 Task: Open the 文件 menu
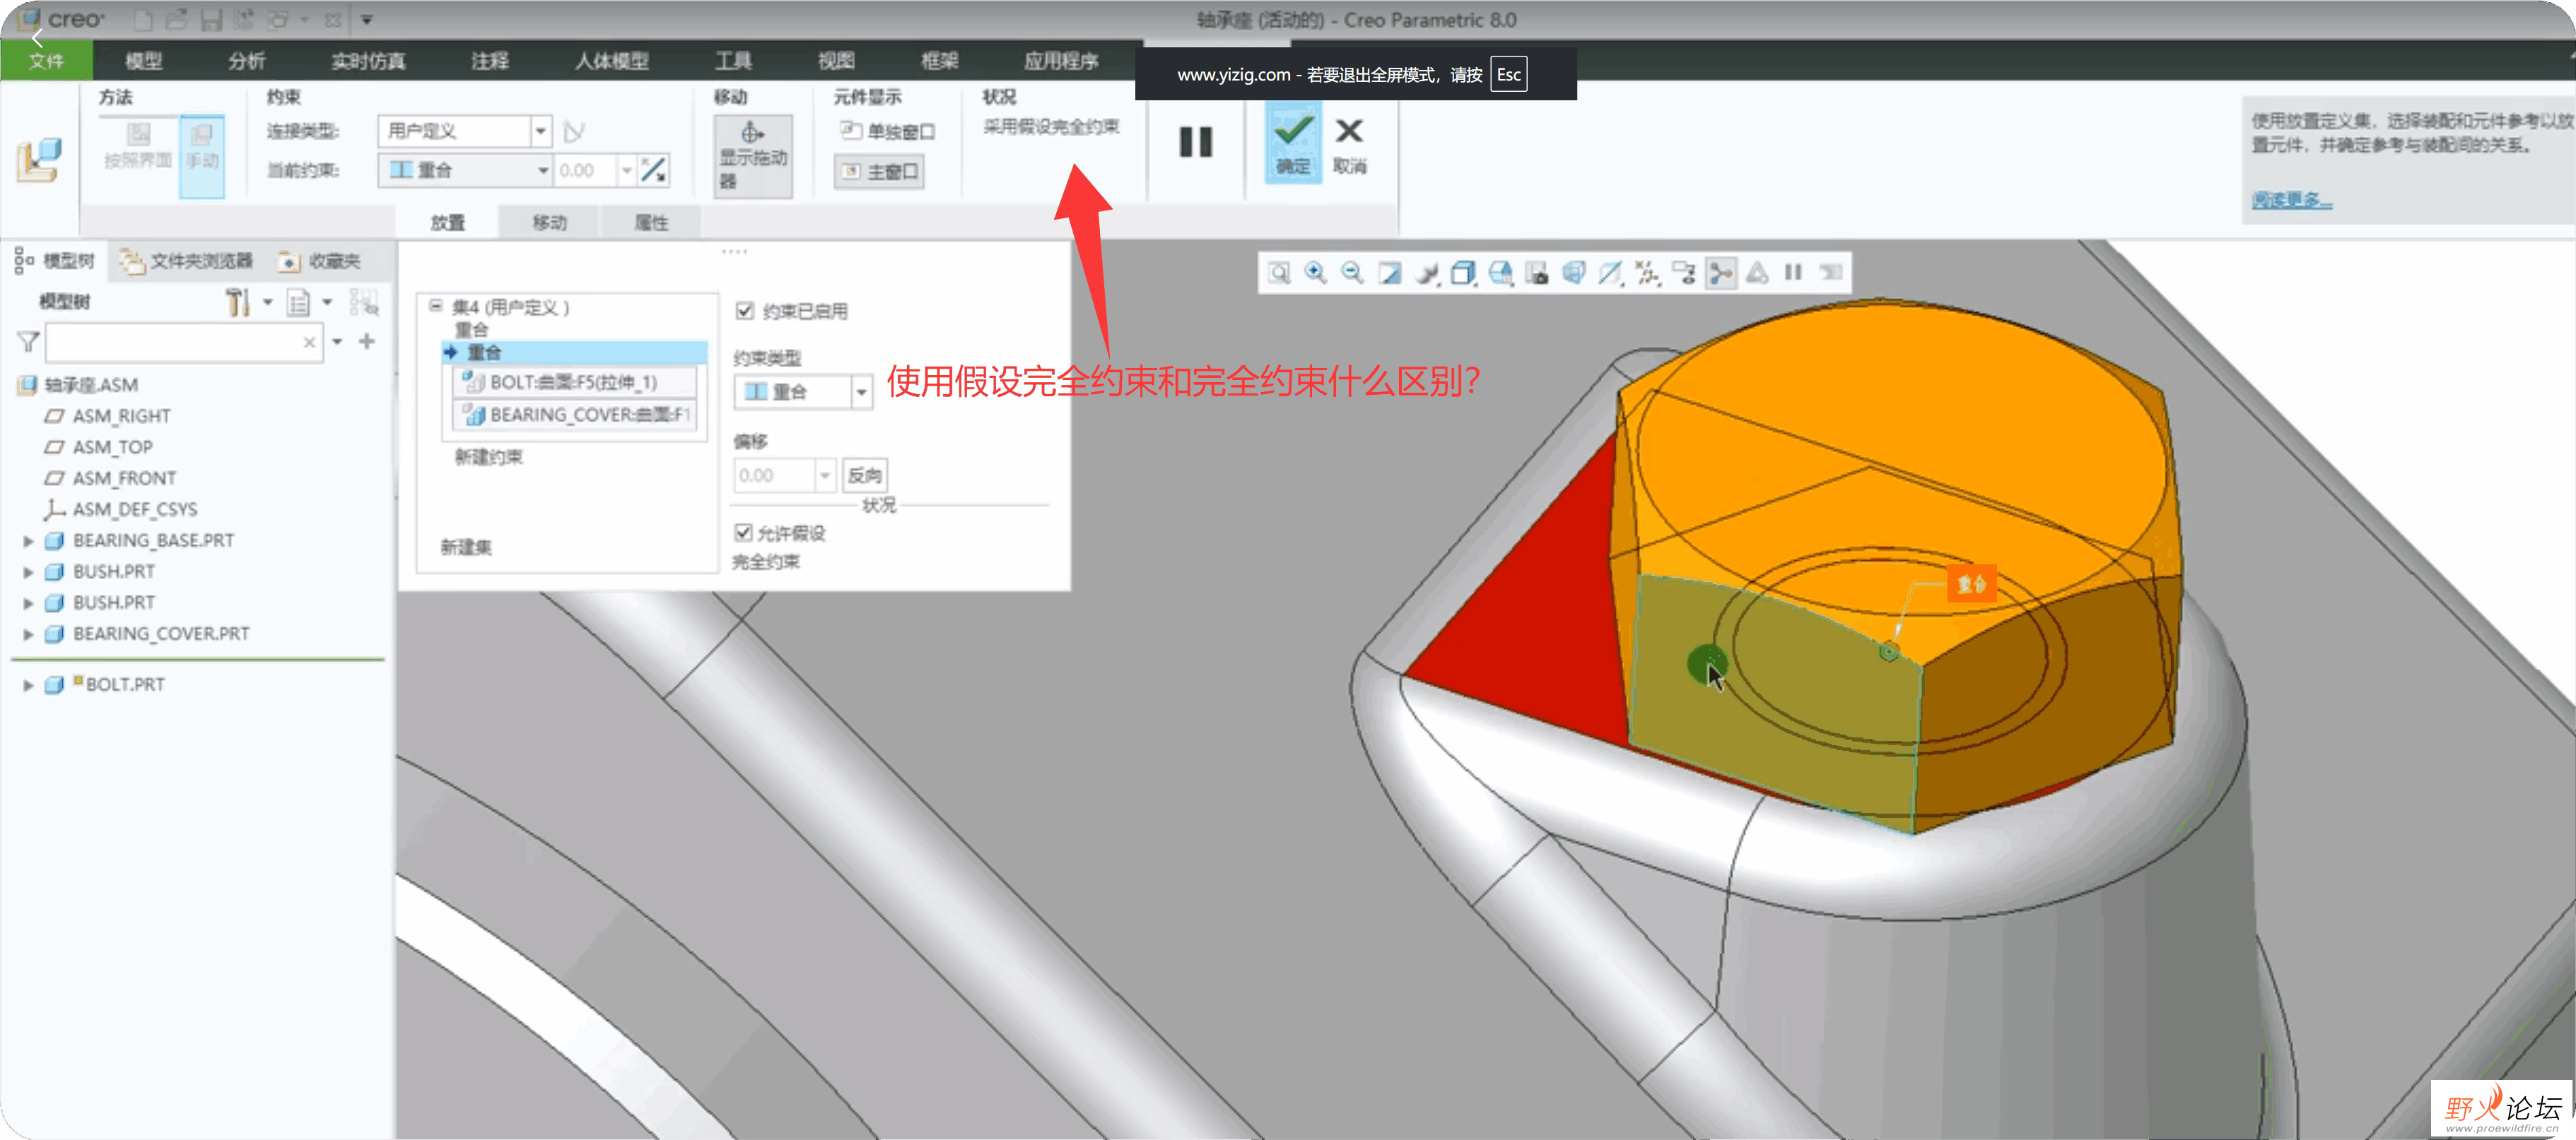(46, 60)
